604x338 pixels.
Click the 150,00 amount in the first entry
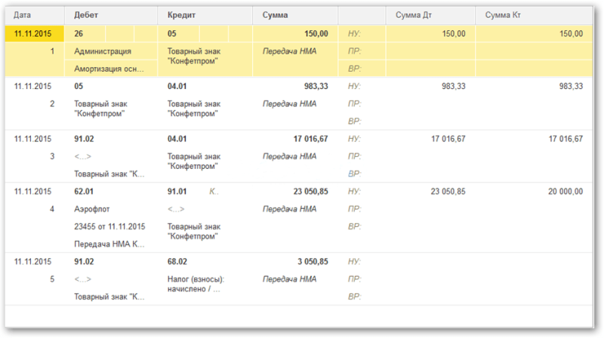316,33
